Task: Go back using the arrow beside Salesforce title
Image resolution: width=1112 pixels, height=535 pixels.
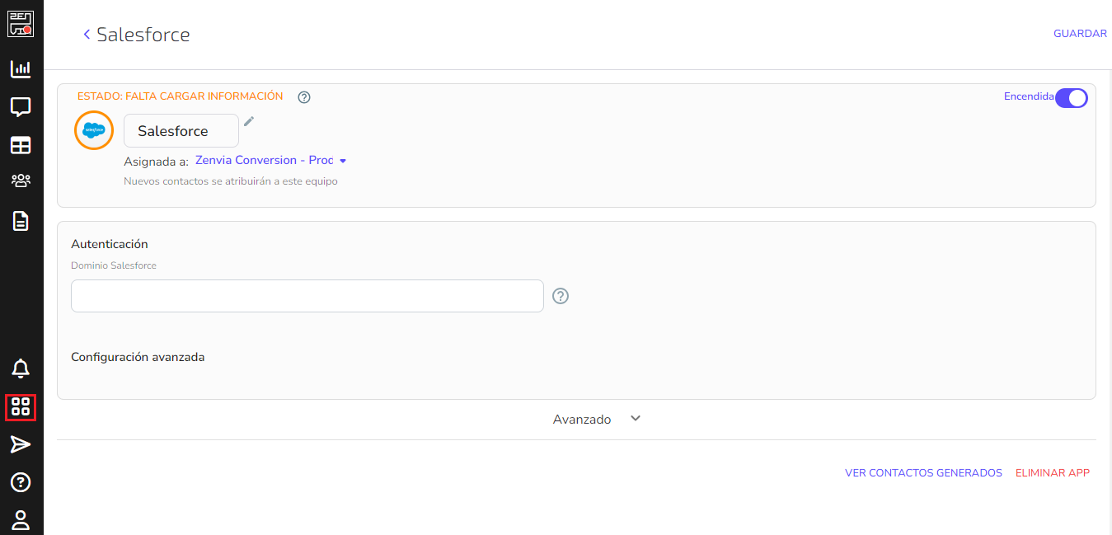Action: pos(87,35)
